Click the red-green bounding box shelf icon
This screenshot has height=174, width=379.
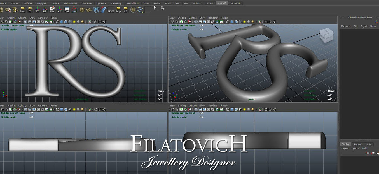pyautogui.click(x=74, y=10)
